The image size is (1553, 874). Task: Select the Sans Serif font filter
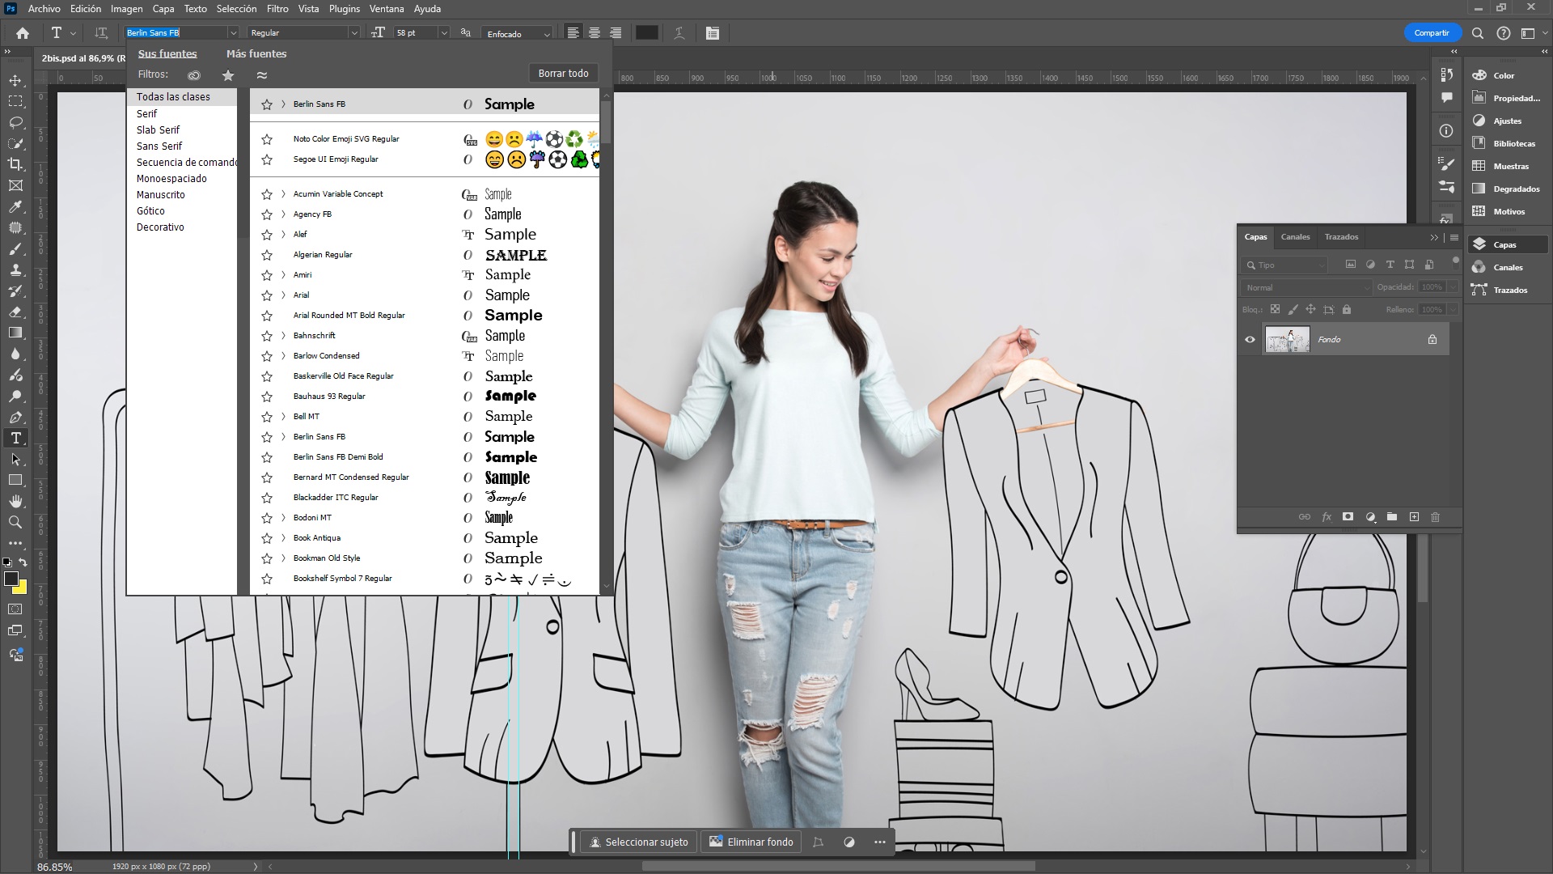point(158,145)
